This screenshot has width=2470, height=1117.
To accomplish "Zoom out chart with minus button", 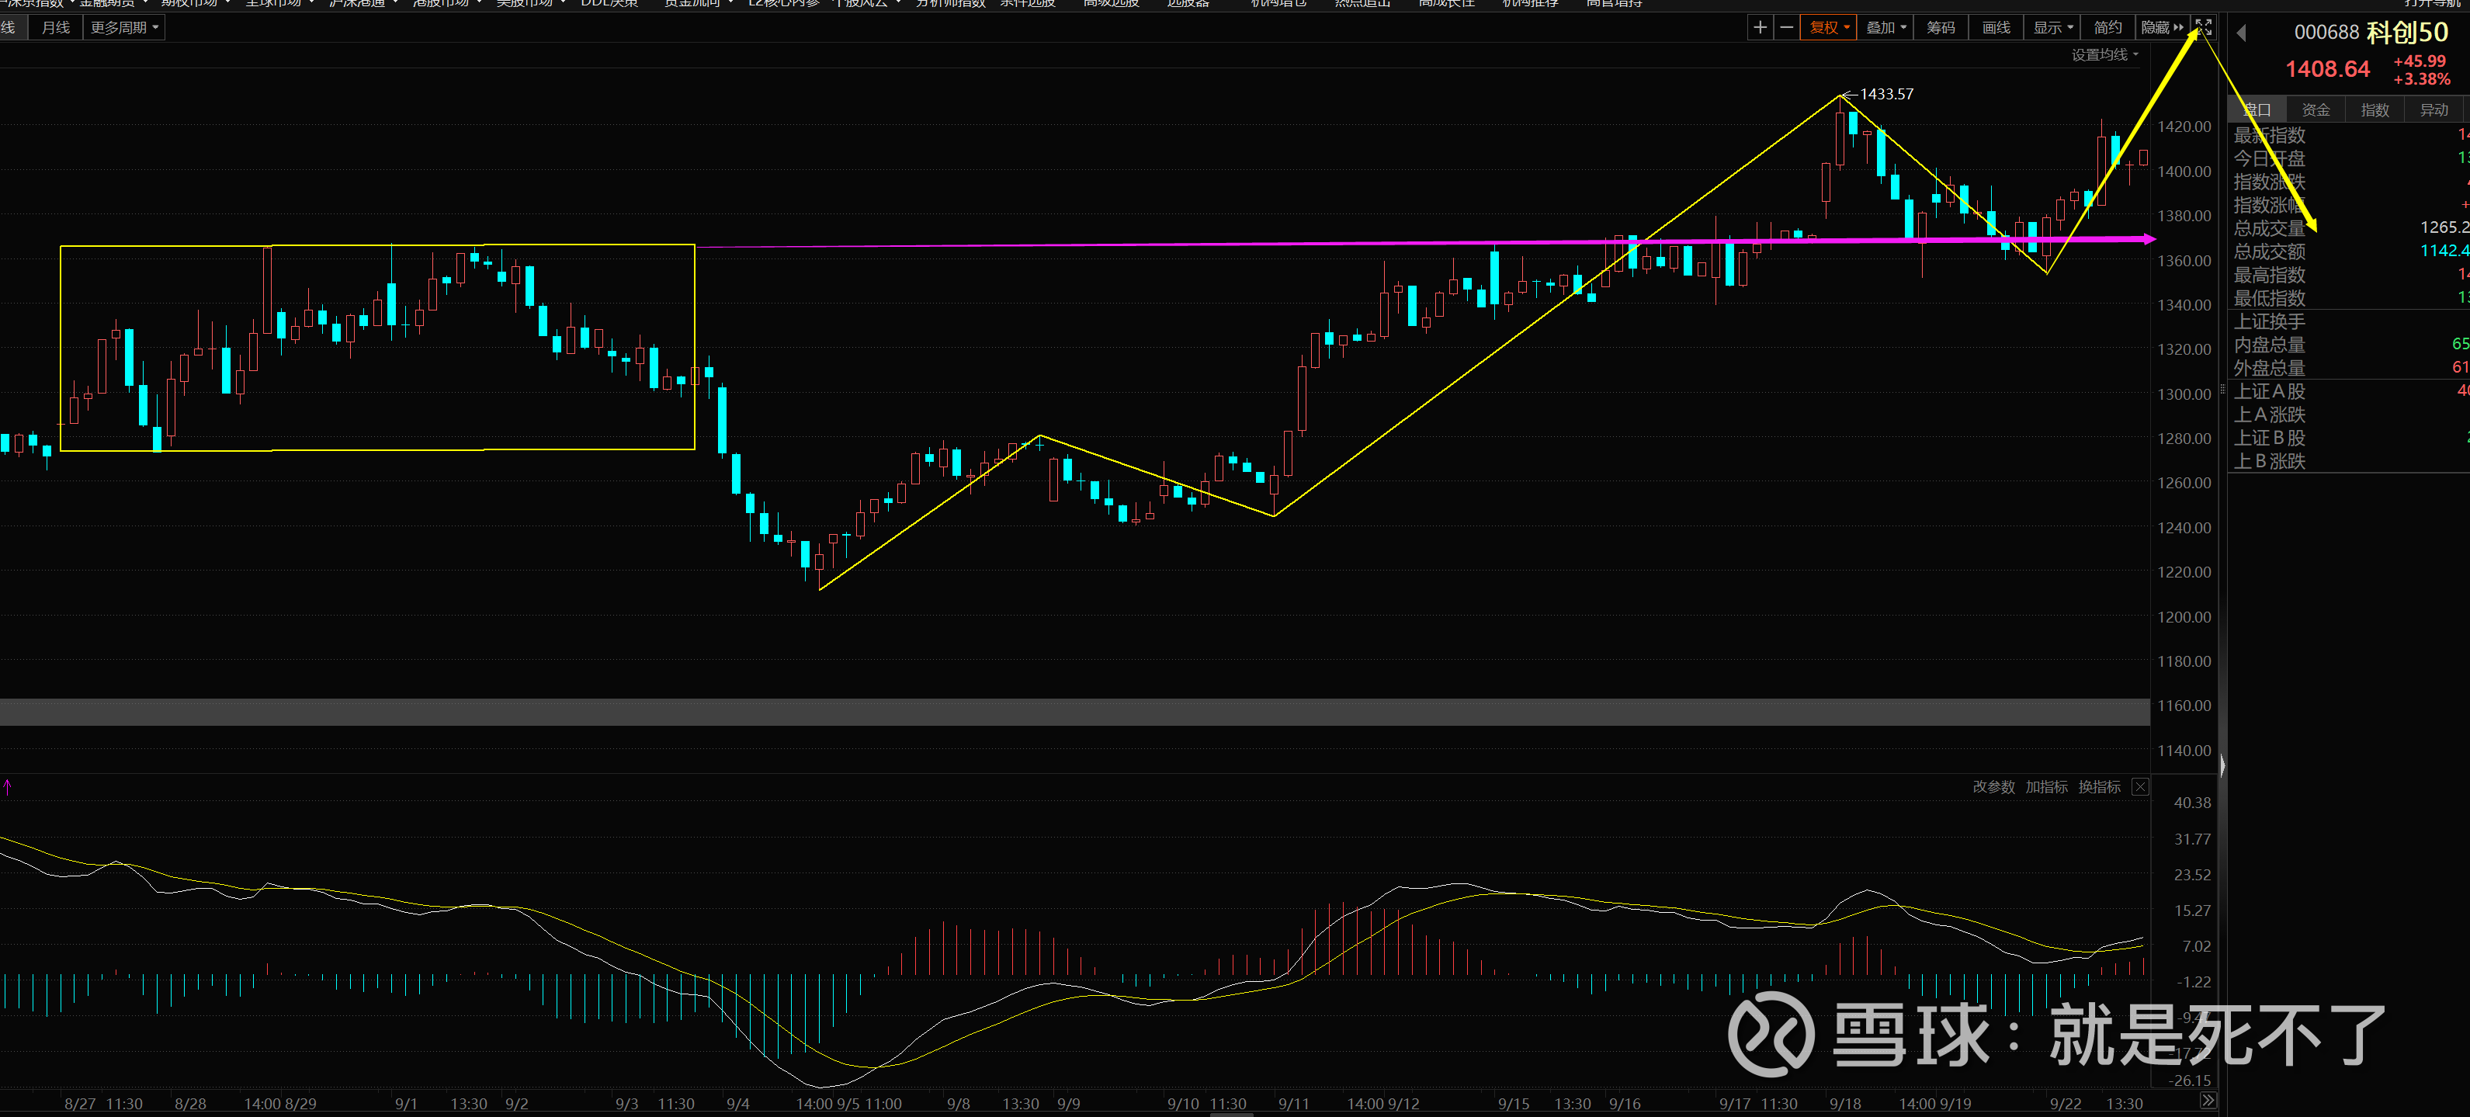I will pyautogui.click(x=1786, y=28).
